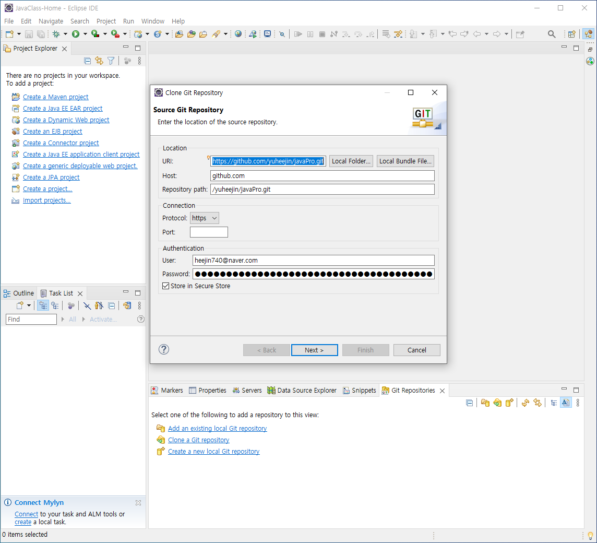The width and height of the screenshot is (597, 543).
Task: Click Import projects... link
Action: click(47, 200)
